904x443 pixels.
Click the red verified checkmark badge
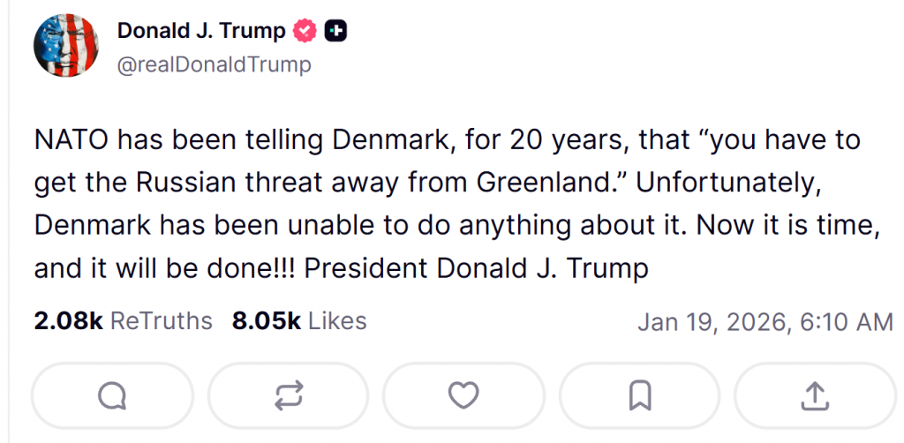coord(305,31)
